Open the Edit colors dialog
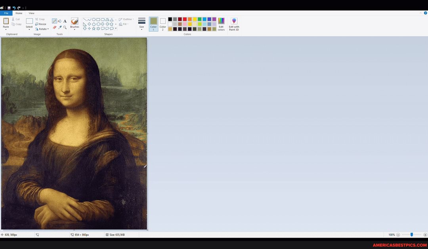428x249 pixels. point(221,24)
